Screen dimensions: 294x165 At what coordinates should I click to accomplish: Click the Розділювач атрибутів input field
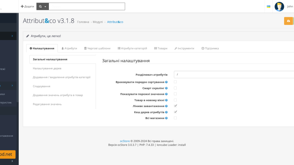point(234,74)
